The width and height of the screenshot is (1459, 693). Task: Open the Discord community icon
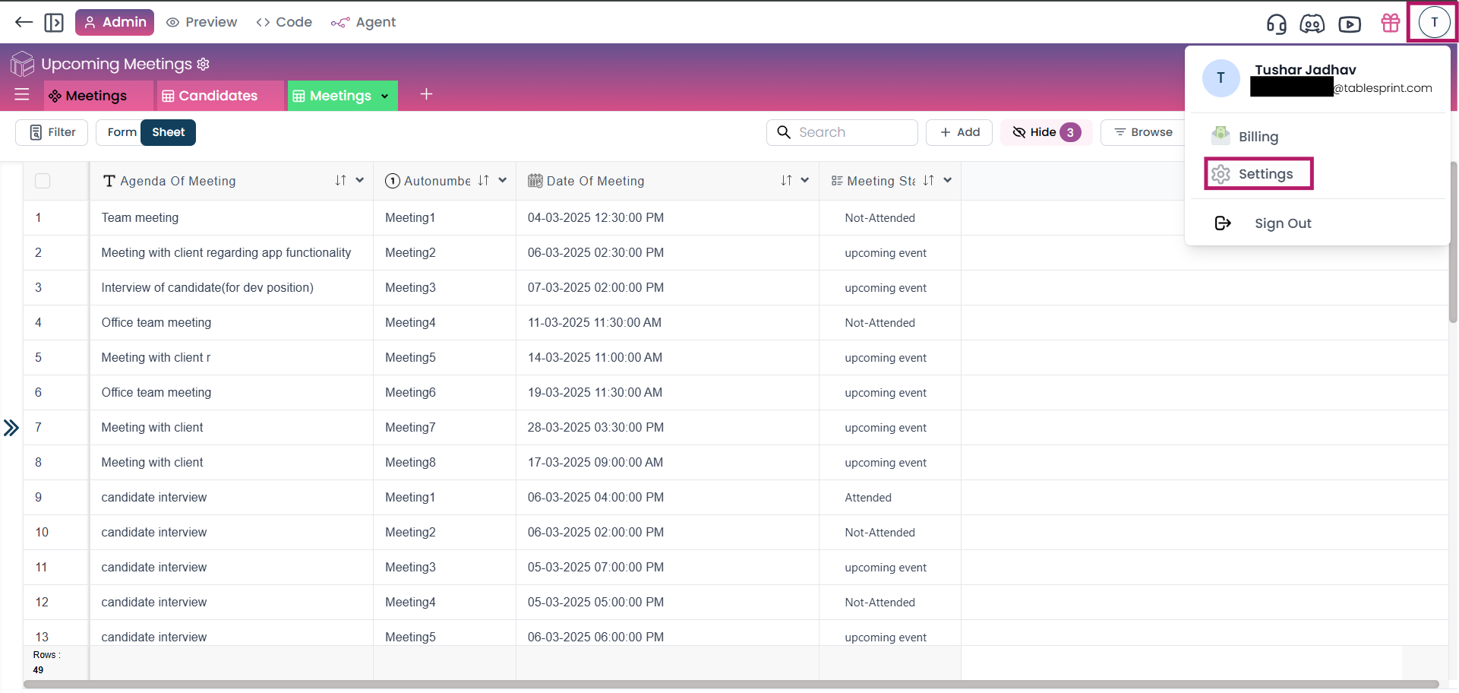1312,24
